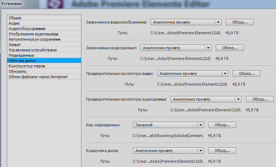Browse folder for Предварительные просмотры аудиоданных
The height and width of the screenshot is (167, 276).
(x=260, y=99)
